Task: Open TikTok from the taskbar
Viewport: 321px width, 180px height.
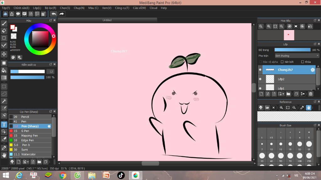Action: click(121, 175)
